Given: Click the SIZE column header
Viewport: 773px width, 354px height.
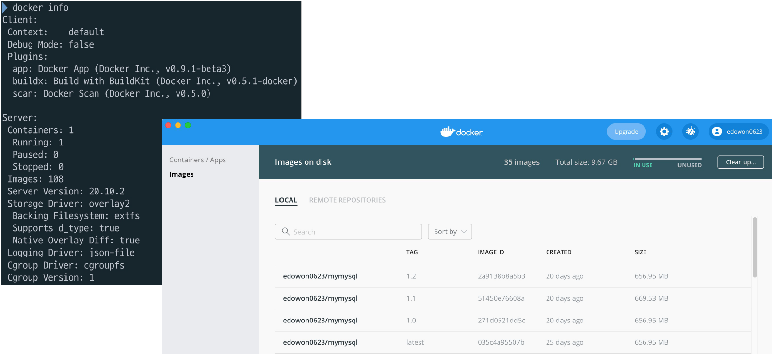Looking at the screenshot, I should (x=640, y=252).
